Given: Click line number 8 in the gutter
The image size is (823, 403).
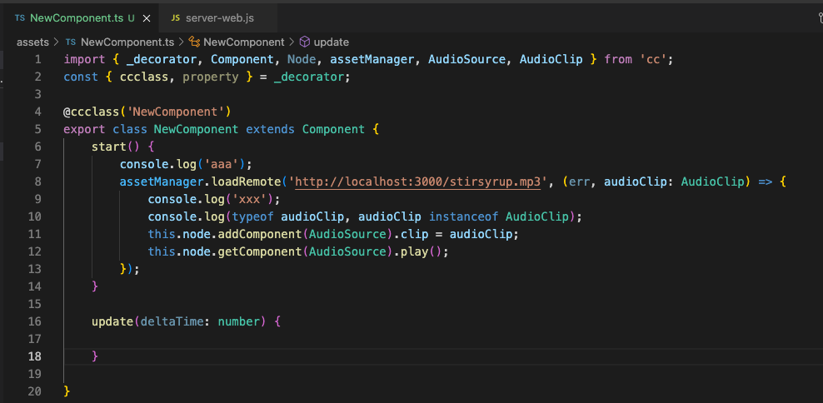Looking at the screenshot, I should (x=37, y=182).
